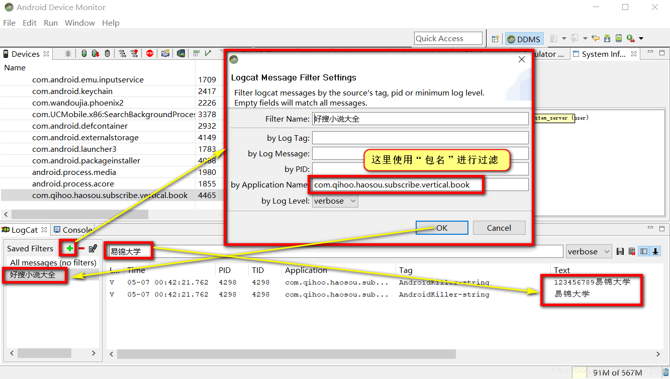This screenshot has height=379, width=670.
Task: Open dropdown arrow next to the first greyed toolbar icon
Action: tap(564, 39)
